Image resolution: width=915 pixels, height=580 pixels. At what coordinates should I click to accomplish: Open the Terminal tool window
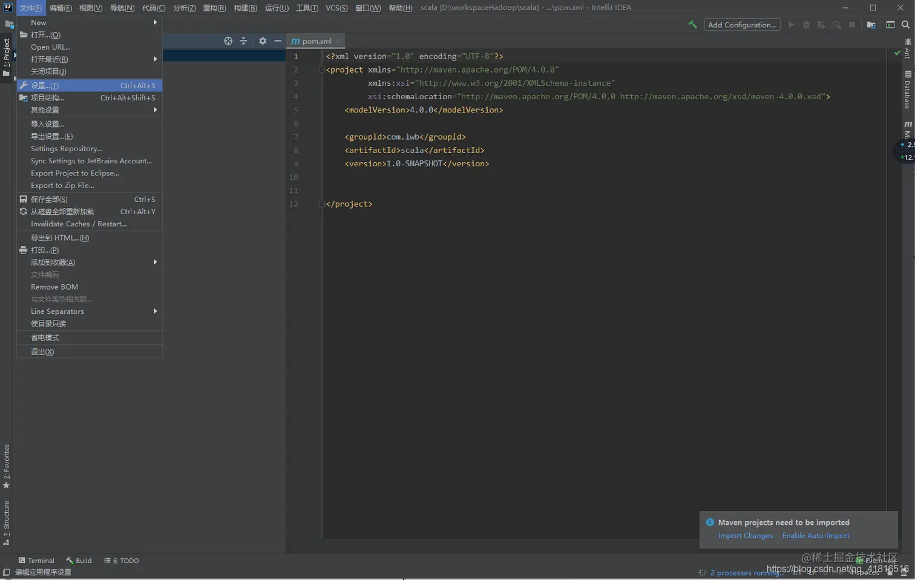pos(36,561)
